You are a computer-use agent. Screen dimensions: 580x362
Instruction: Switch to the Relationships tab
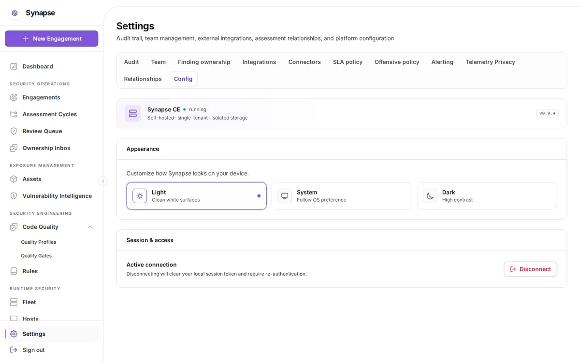(x=143, y=79)
